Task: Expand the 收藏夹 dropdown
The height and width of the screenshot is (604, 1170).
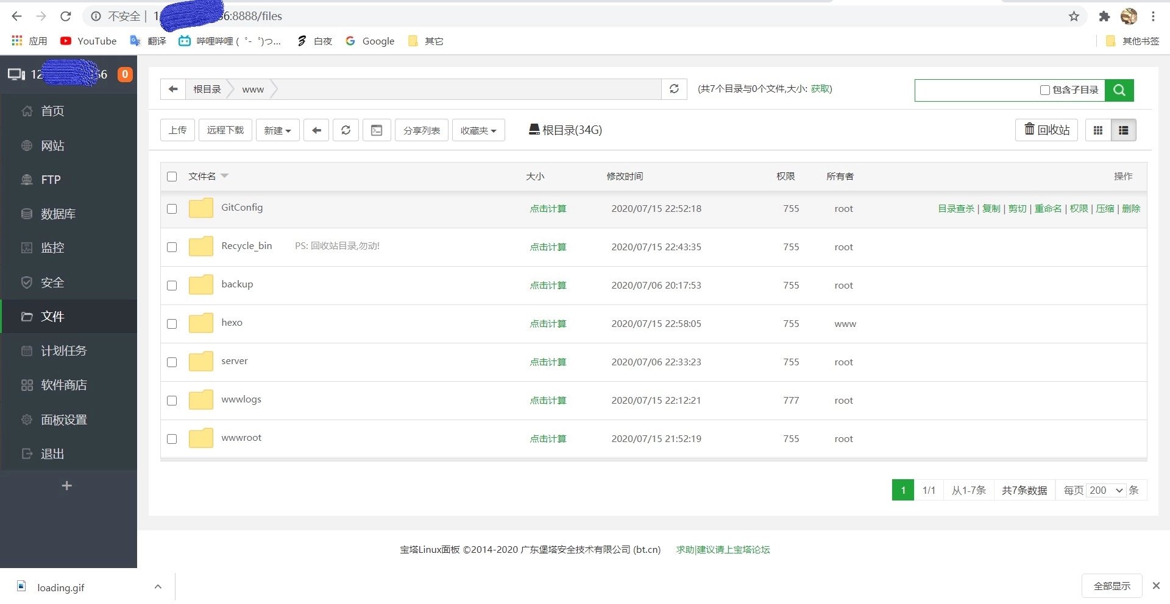Action: (x=478, y=130)
